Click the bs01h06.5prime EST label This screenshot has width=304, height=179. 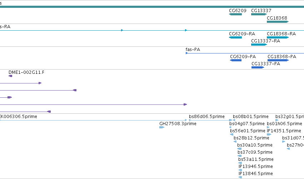(x=284, y=124)
